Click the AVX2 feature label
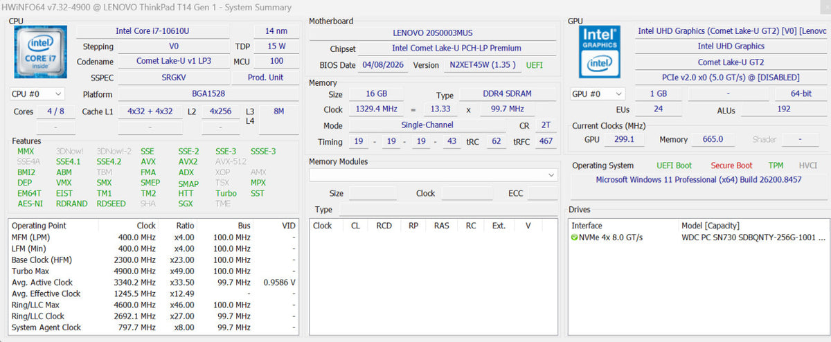This screenshot has width=831, height=342. 188,162
